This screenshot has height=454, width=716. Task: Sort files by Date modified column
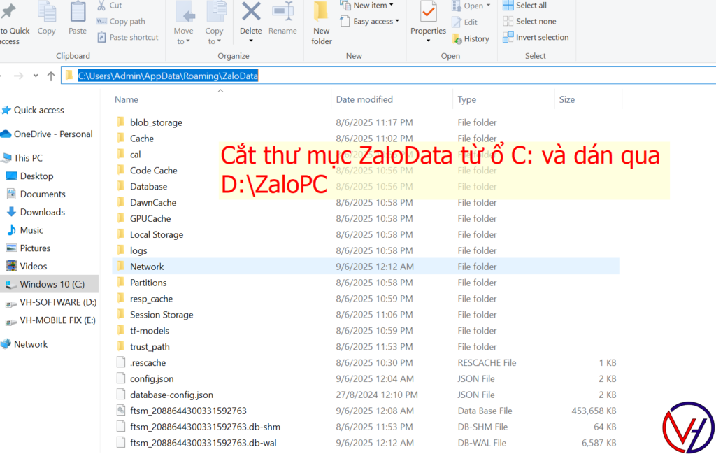(x=364, y=99)
